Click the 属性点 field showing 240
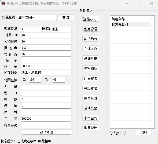158x144 pixels. (46, 48)
